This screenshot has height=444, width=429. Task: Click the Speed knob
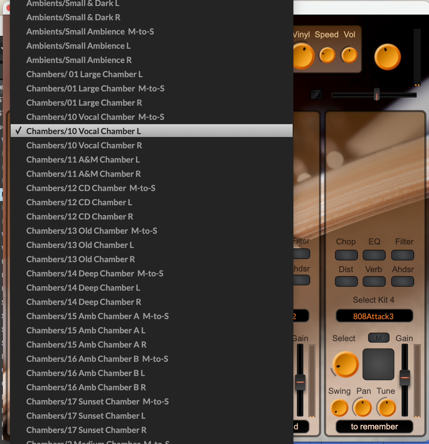[327, 55]
